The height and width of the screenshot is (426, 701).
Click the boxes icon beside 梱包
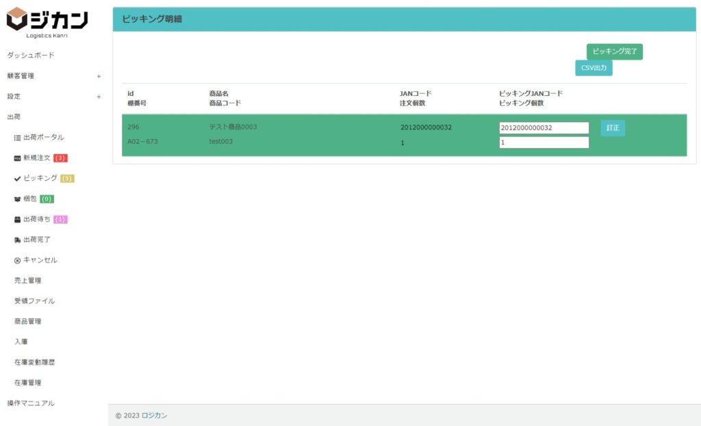pyautogui.click(x=17, y=199)
